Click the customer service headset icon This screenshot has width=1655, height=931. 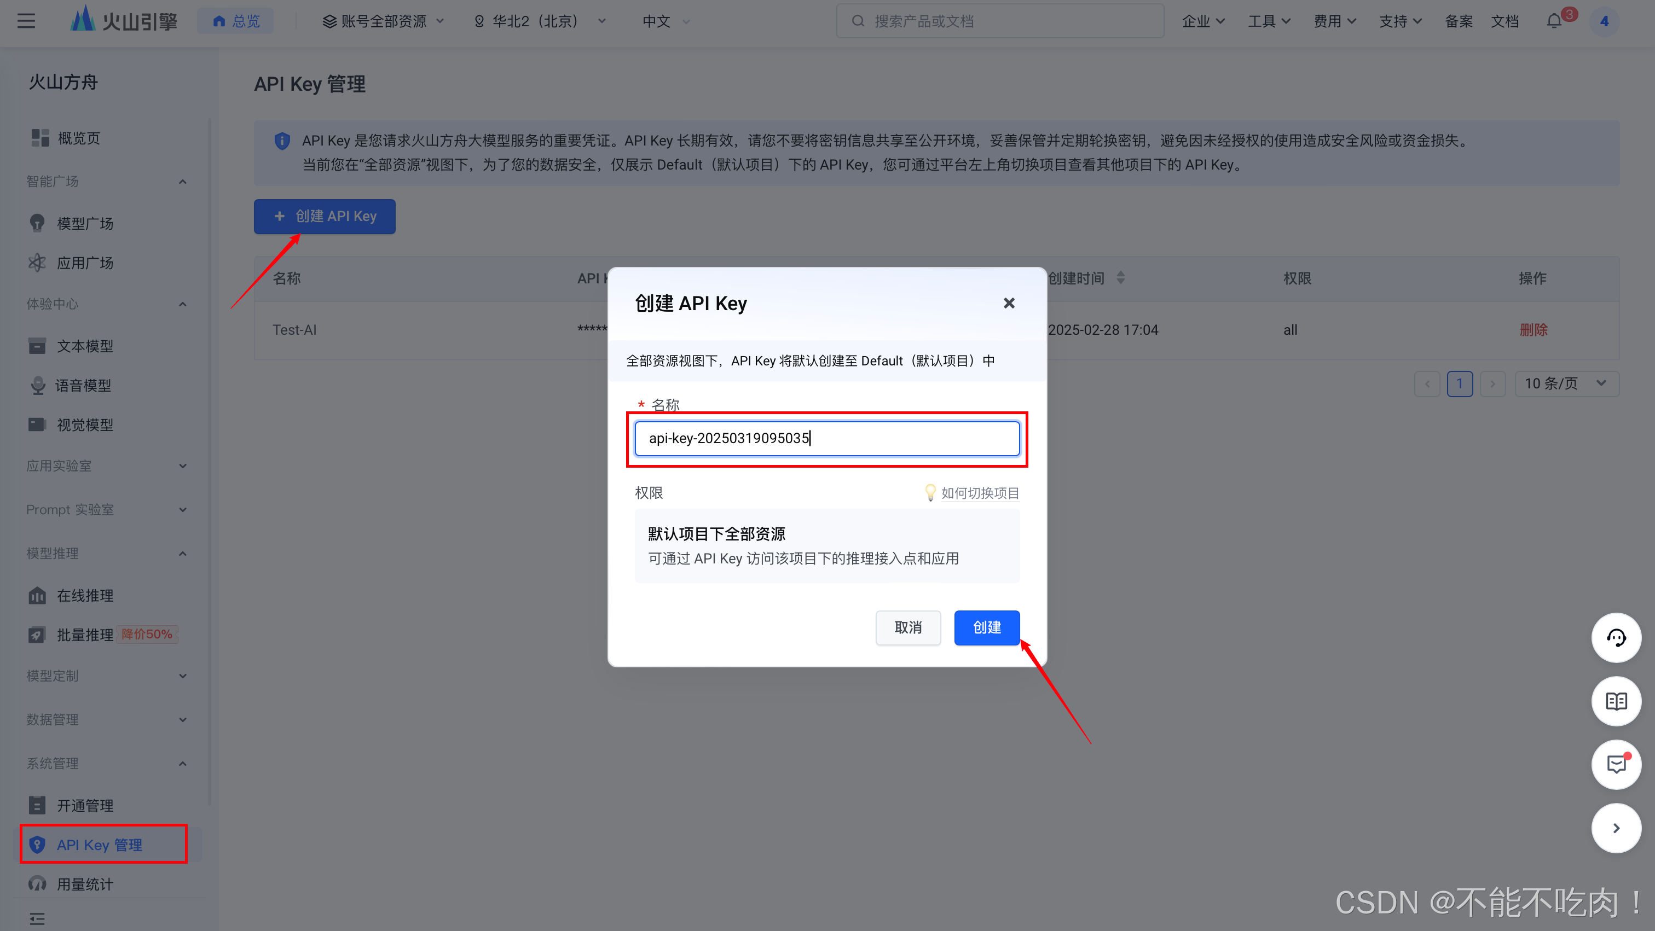1616,638
